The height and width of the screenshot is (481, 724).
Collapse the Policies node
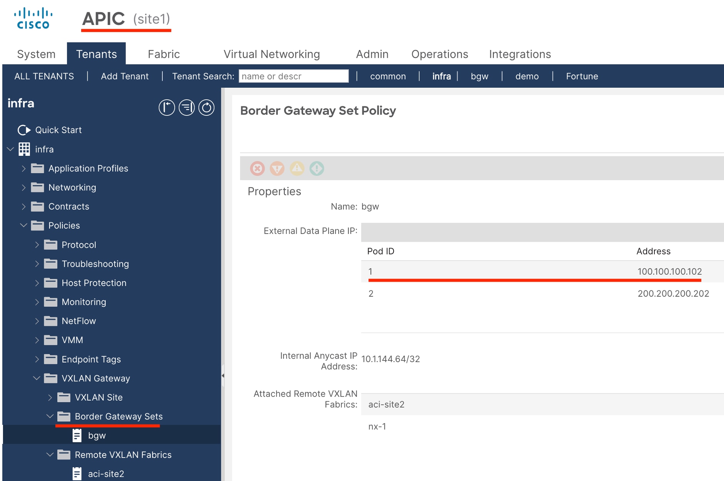pos(23,225)
